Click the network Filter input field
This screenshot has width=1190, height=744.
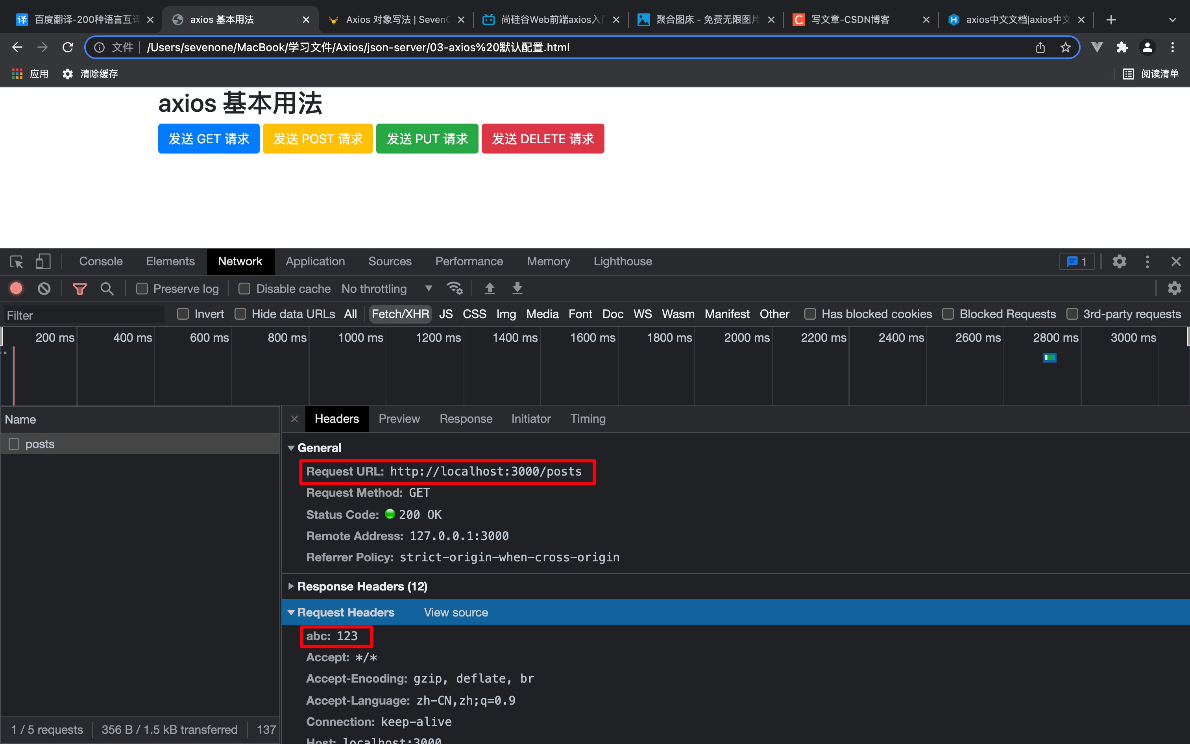[x=83, y=315]
